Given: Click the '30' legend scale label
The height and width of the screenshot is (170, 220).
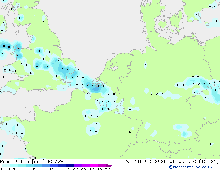Looking at the screenshot, I should (x=75, y=169).
